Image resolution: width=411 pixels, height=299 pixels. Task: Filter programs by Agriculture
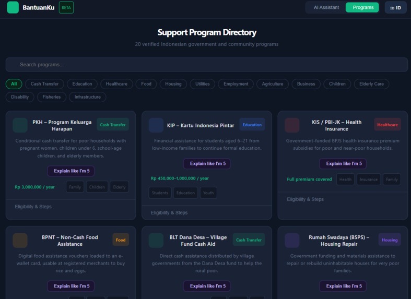272,84
